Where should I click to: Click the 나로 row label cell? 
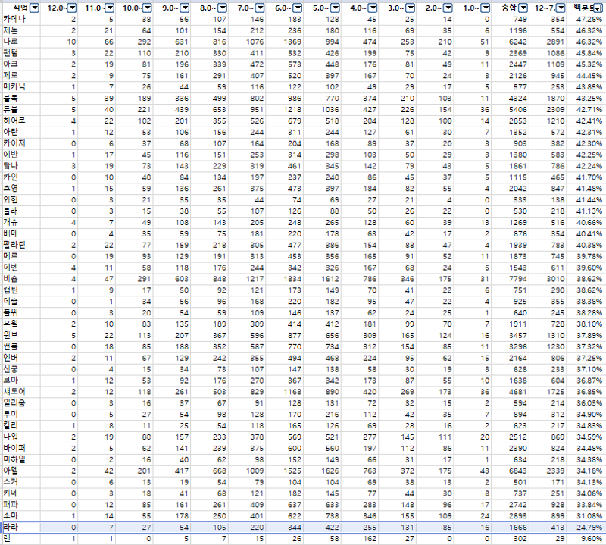[x=21, y=42]
